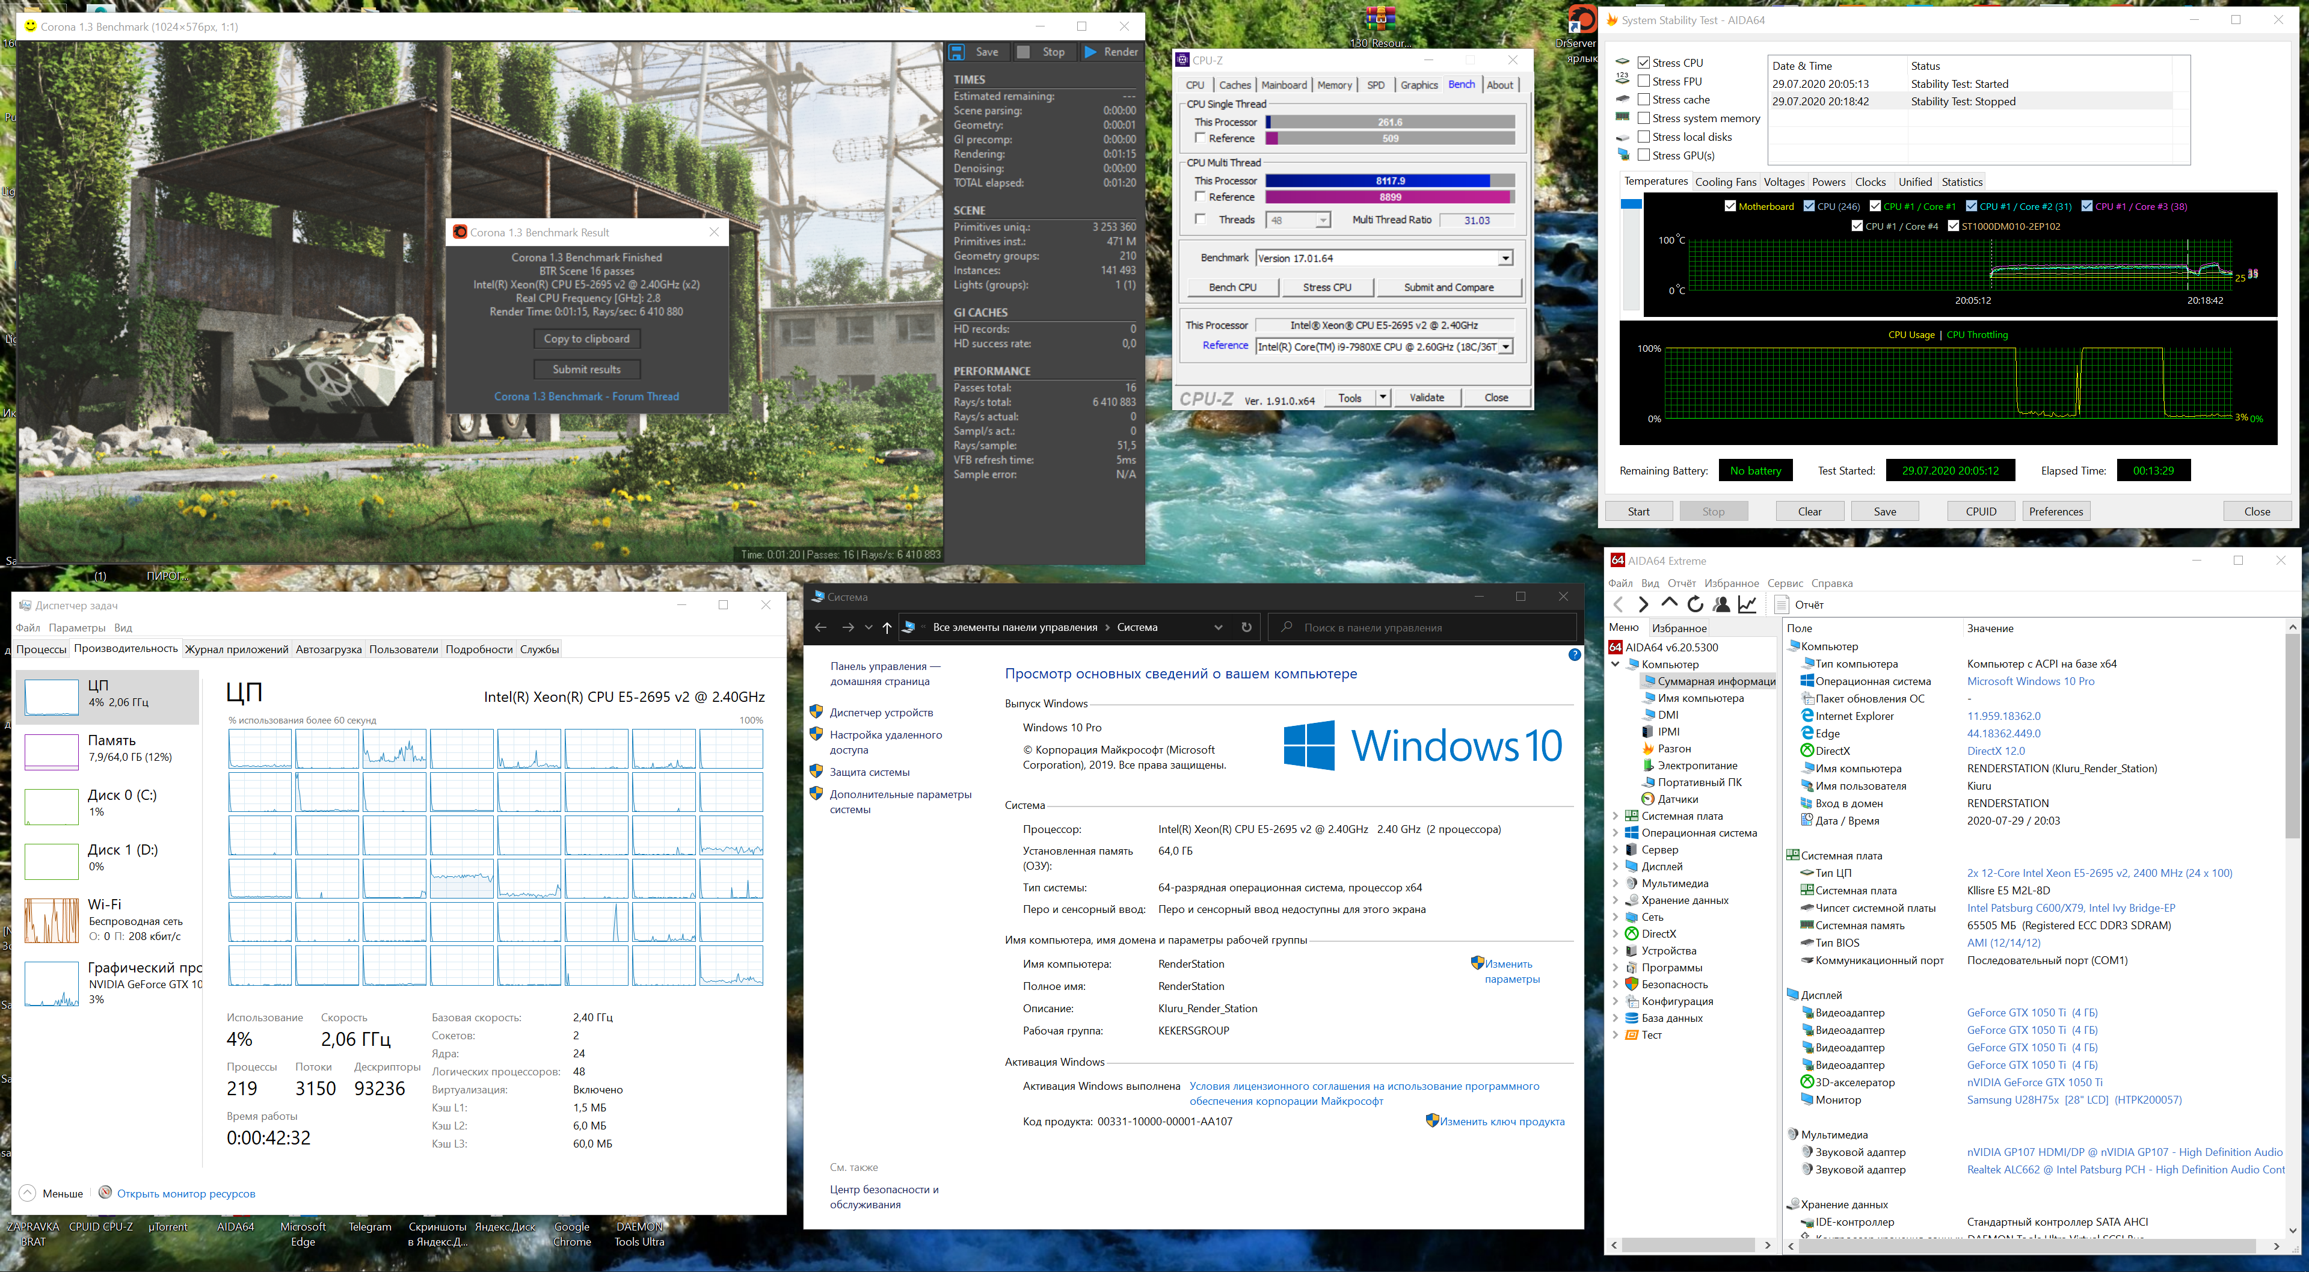Check Reference box under CPU Single Thread

pos(1201,138)
